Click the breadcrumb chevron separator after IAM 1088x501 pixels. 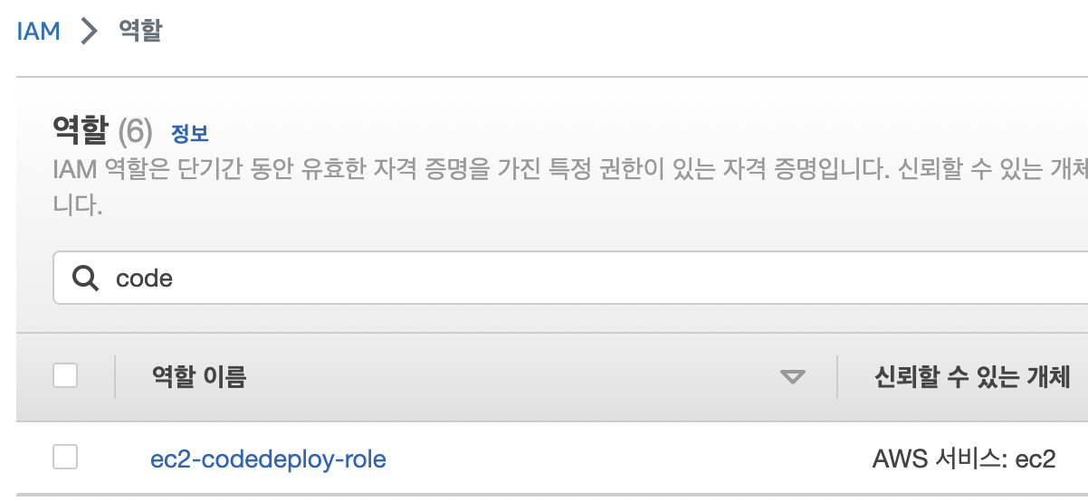click(x=89, y=32)
